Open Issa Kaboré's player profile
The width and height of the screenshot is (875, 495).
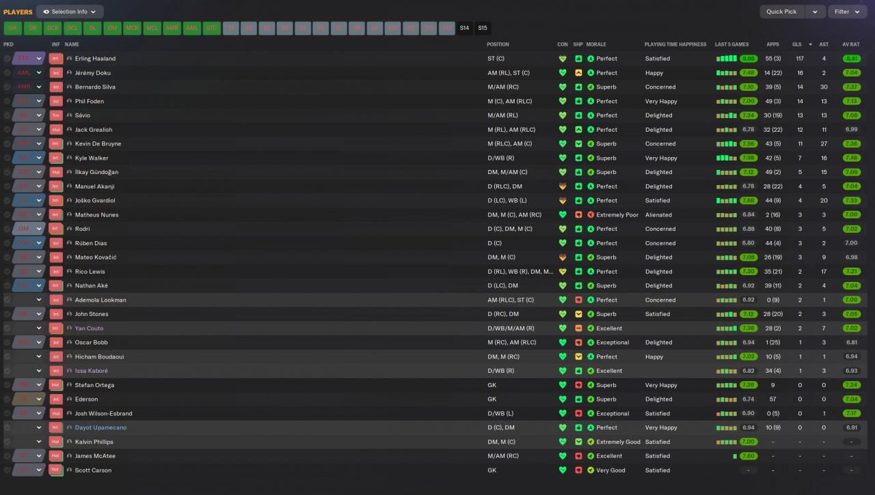click(x=91, y=371)
